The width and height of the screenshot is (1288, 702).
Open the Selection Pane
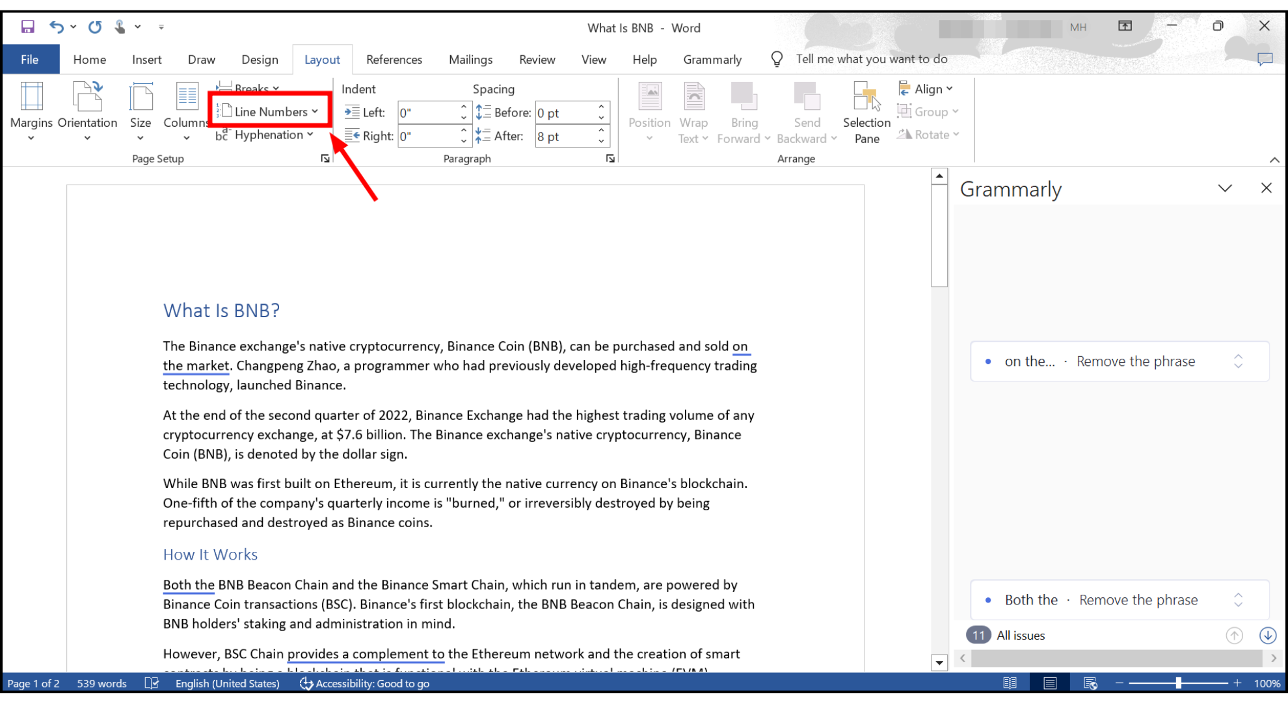[866, 112]
